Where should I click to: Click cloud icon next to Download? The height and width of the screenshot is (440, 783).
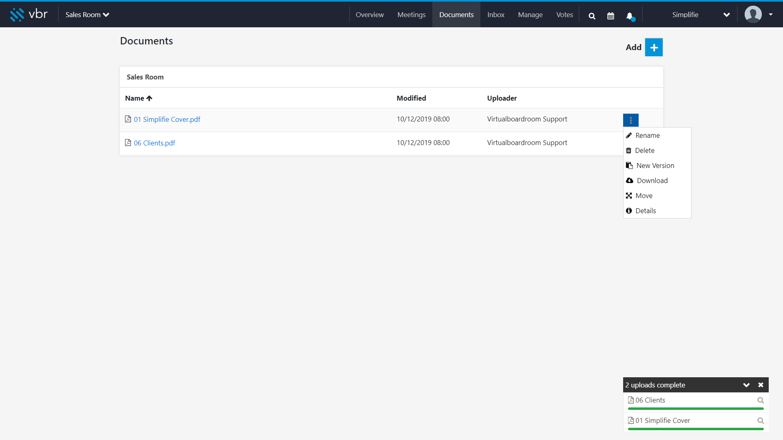tap(630, 180)
